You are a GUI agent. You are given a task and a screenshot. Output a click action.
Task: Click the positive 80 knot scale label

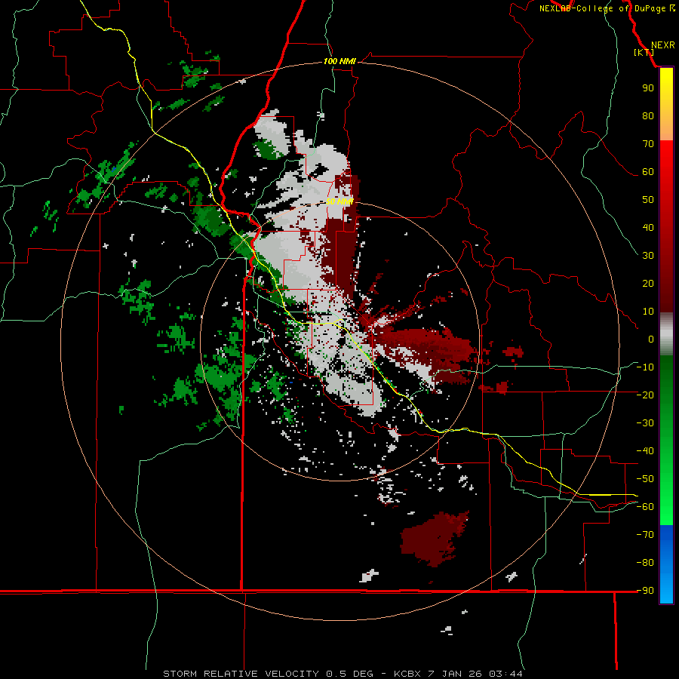(x=648, y=115)
